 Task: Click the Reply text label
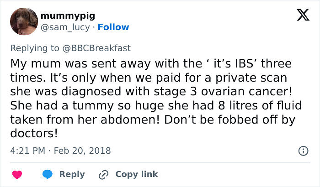[x=72, y=174]
